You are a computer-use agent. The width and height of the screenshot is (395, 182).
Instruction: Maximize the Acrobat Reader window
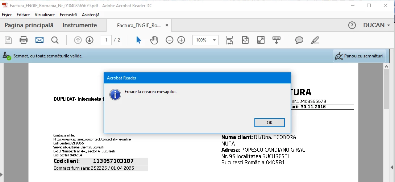tap(369, 5)
